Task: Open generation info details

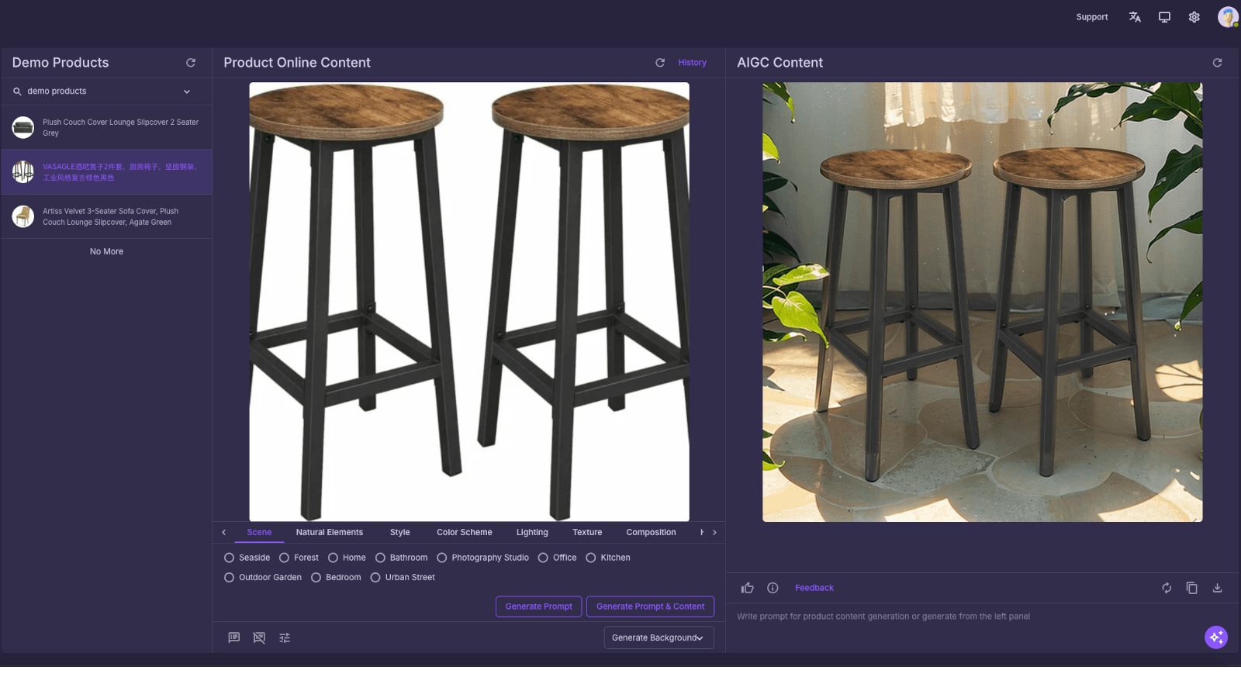Action: pyautogui.click(x=773, y=588)
